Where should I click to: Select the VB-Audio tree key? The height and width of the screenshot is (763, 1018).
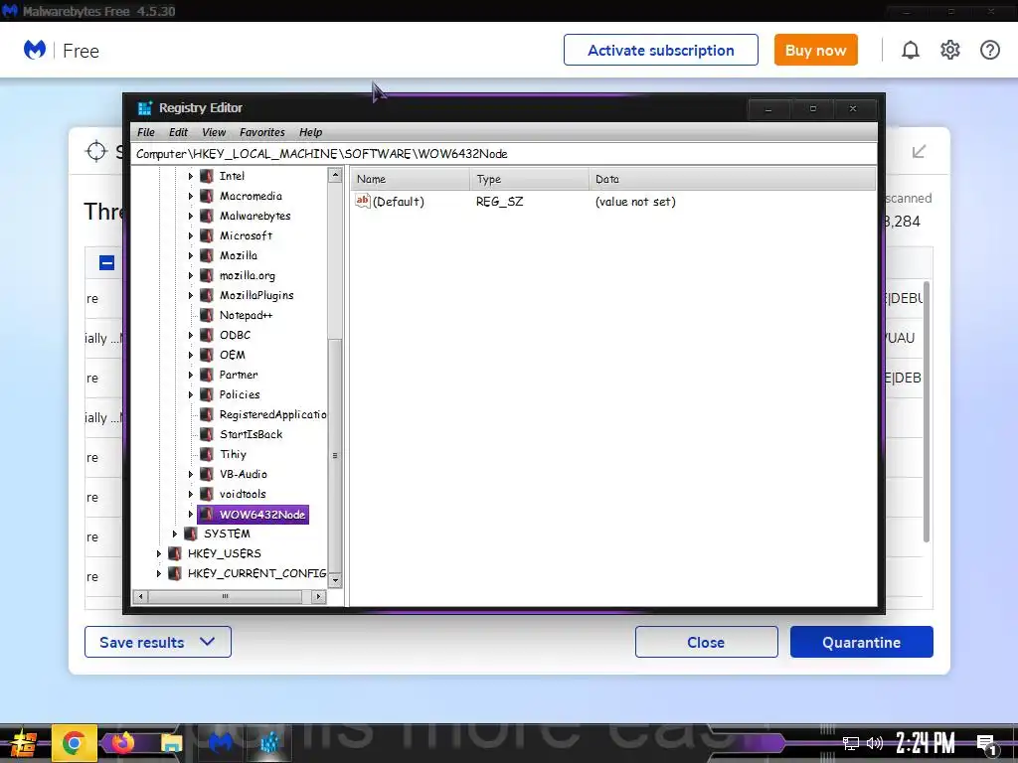(243, 474)
